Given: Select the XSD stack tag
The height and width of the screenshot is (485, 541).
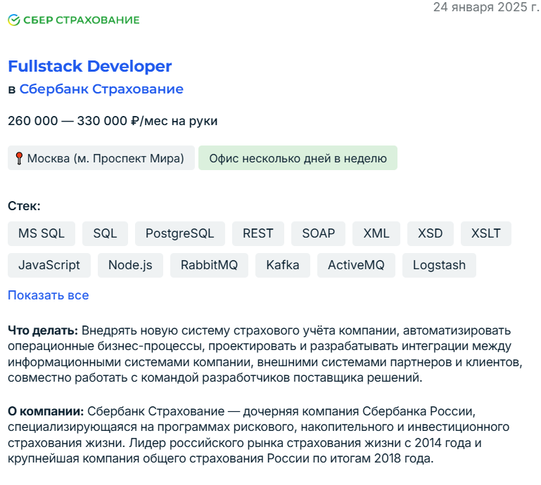Looking at the screenshot, I should (x=431, y=233).
